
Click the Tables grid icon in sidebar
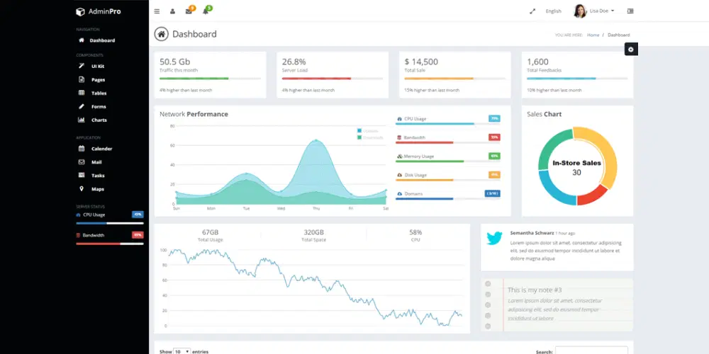pyautogui.click(x=82, y=93)
